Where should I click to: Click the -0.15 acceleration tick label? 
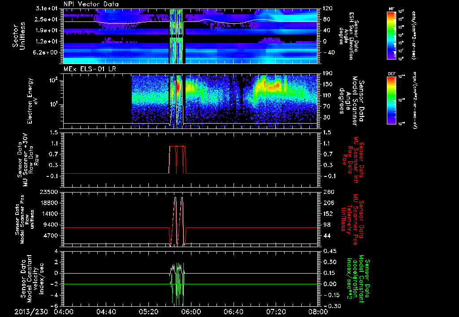pos(330,295)
